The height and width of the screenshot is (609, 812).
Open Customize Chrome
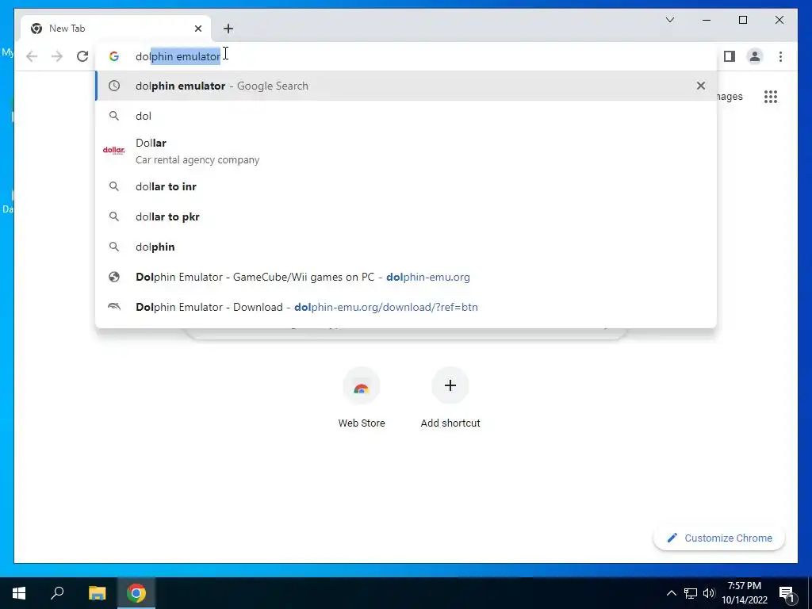[719, 538]
